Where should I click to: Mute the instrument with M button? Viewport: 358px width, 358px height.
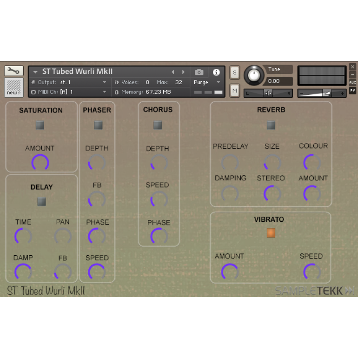[x=234, y=90]
